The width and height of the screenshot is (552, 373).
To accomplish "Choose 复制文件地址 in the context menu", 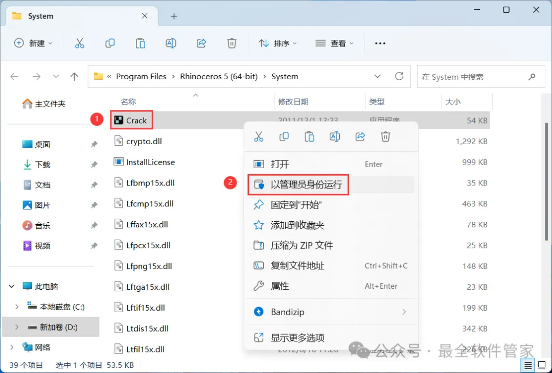I will pyautogui.click(x=331, y=266).
